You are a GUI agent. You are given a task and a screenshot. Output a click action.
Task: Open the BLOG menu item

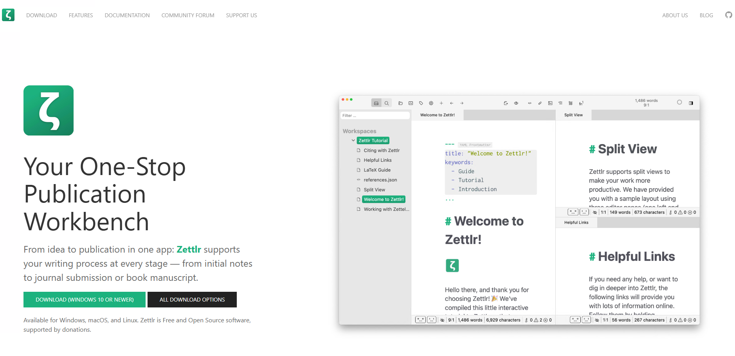point(706,15)
